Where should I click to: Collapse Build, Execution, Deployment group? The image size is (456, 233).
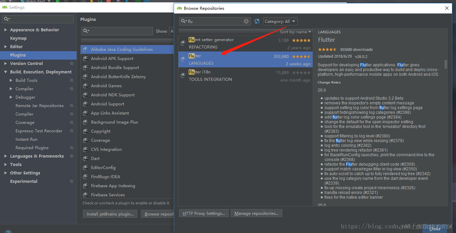click(5, 72)
